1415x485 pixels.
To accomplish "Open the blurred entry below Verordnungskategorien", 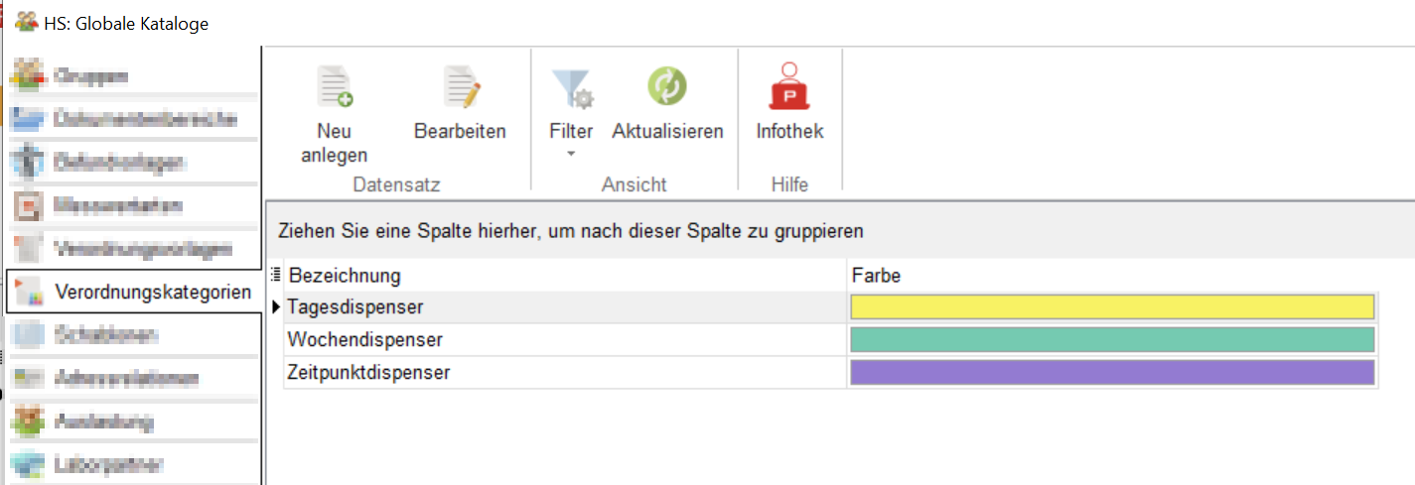I will coord(108,335).
